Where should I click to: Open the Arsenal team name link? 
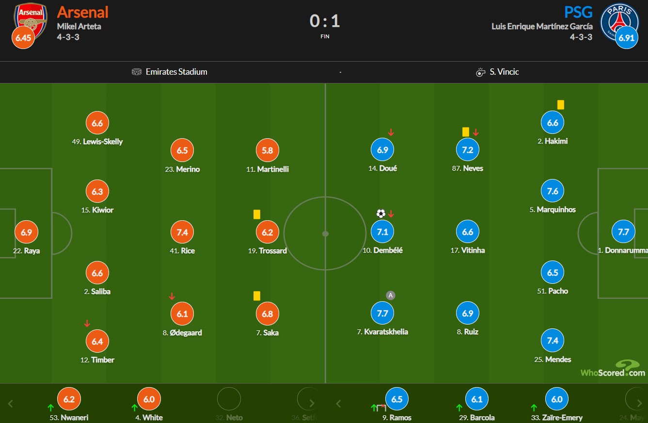pyautogui.click(x=83, y=12)
